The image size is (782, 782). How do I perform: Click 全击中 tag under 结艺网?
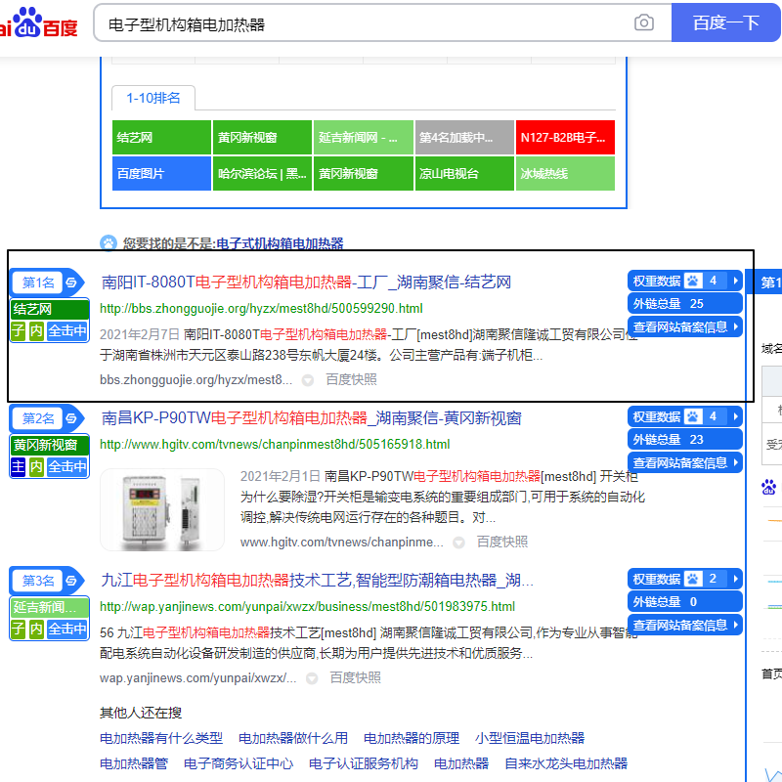coord(67,330)
